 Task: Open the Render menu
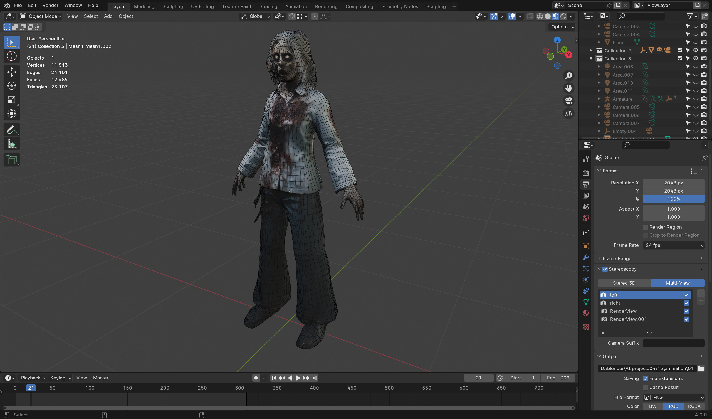[50, 5]
